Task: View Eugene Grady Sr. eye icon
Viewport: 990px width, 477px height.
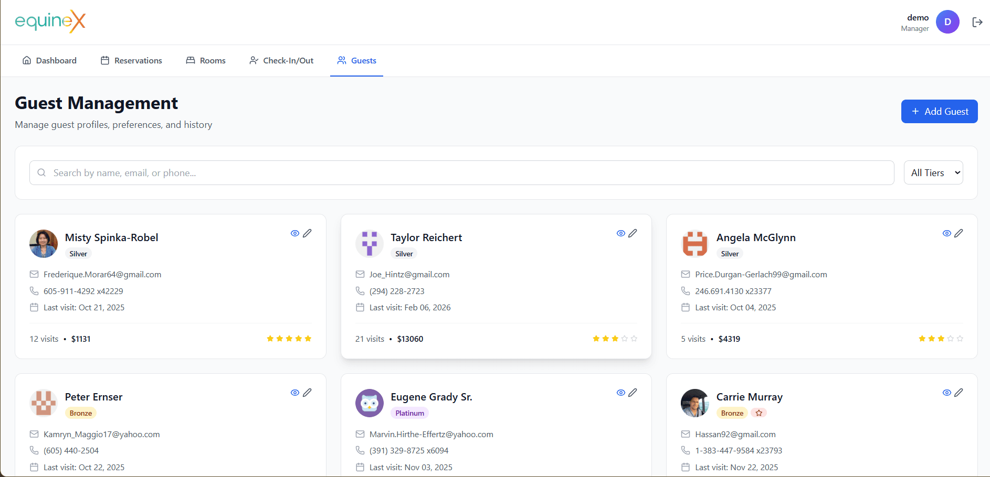Action: [x=621, y=393]
